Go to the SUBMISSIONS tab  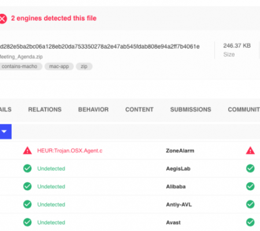coord(191,110)
